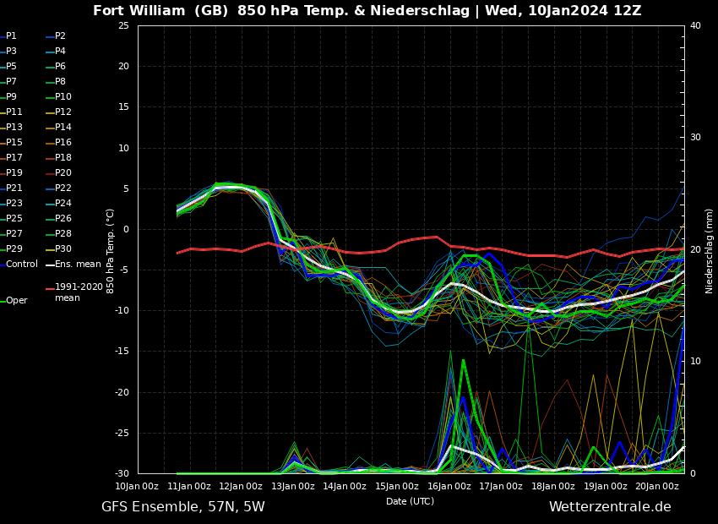Select the 13Jan 00z date tick

point(293,486)
